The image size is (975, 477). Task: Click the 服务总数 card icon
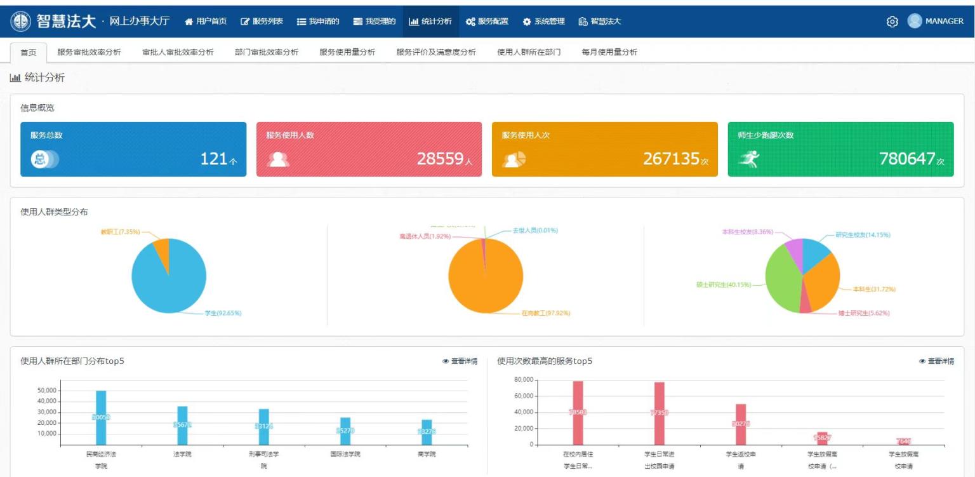(x=43, y=159)
